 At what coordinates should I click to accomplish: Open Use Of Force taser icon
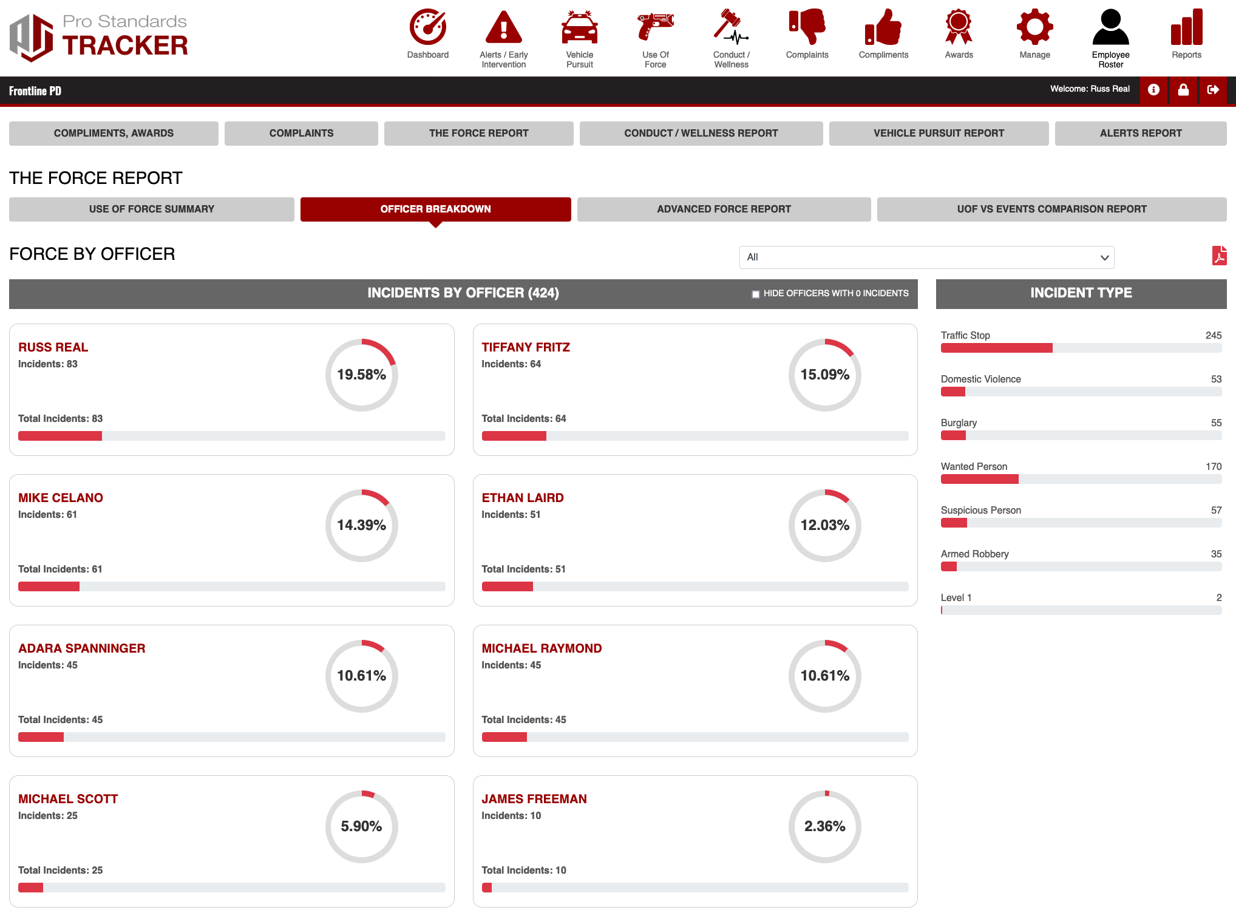click(655, 27)
